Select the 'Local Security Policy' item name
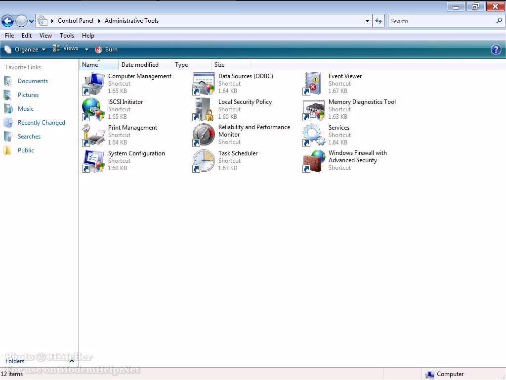 245,102
